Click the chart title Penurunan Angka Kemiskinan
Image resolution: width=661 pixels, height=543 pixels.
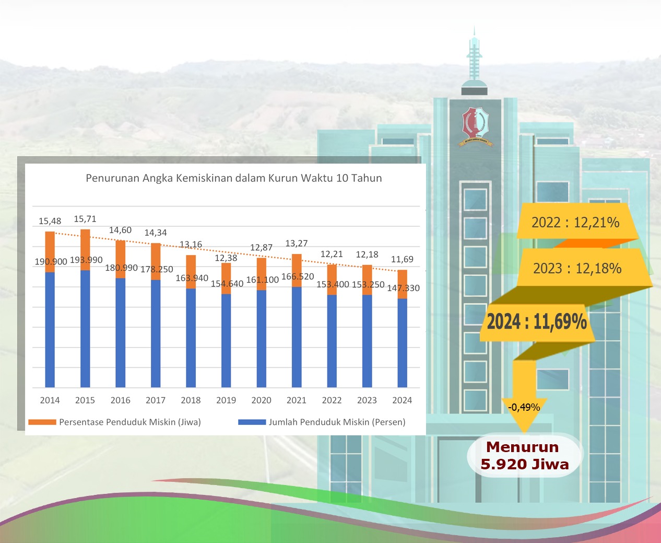[234, 178]
